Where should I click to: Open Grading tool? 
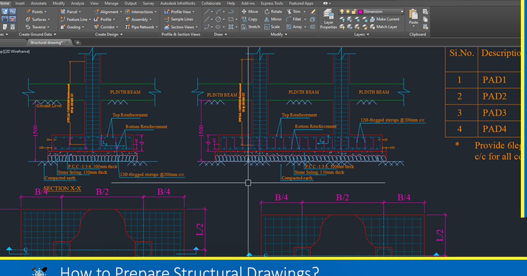(72, 27)
